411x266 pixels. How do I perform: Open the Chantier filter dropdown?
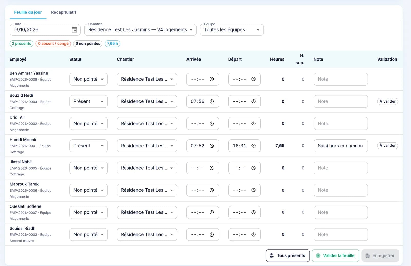140,30
